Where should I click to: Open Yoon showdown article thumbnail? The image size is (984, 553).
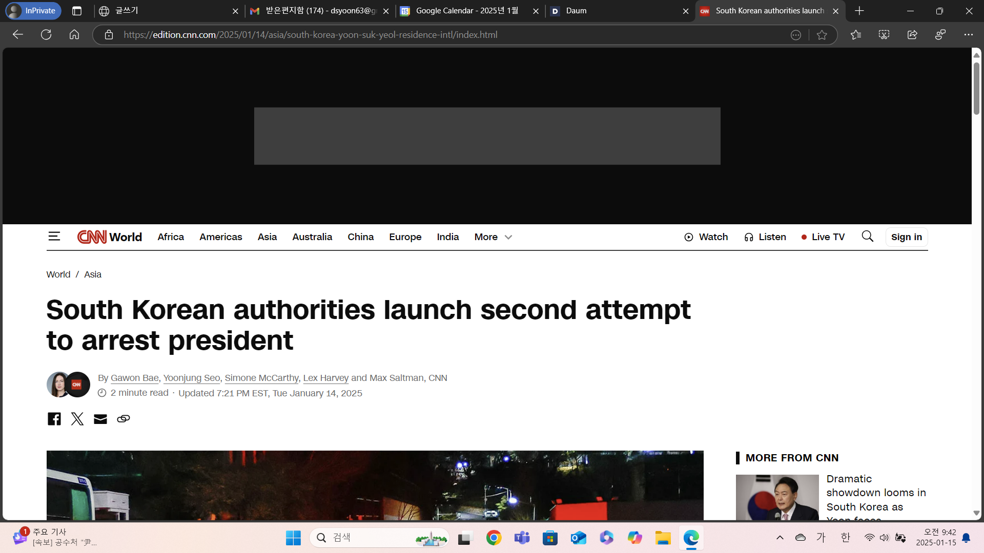(777, 497)
